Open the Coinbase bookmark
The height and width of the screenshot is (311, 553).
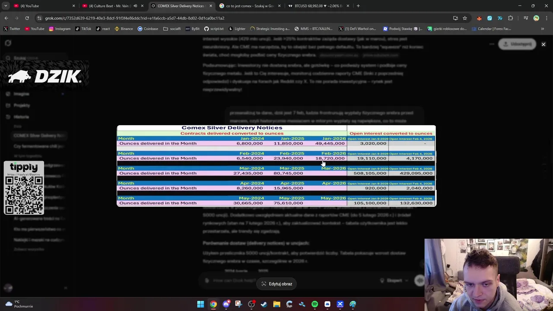coord(148,29)
